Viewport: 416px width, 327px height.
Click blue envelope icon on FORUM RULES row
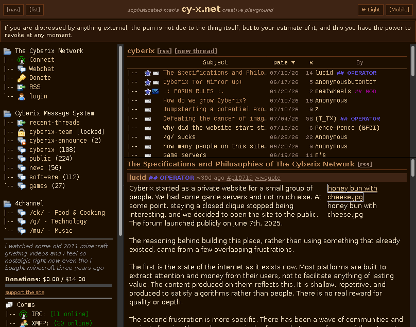point(155,91)
